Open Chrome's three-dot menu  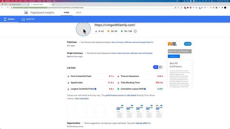(x=228, y=8)
